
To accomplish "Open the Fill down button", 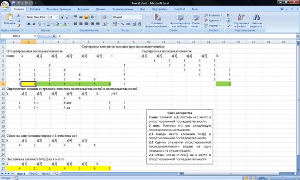I will point(229,20).
